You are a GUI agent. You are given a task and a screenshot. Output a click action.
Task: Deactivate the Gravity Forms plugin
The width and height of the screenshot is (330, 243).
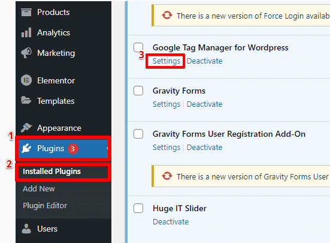pos(204,104)
